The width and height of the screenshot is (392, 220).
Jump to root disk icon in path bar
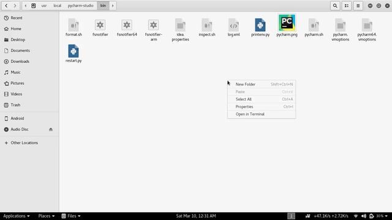coord(34,5)
